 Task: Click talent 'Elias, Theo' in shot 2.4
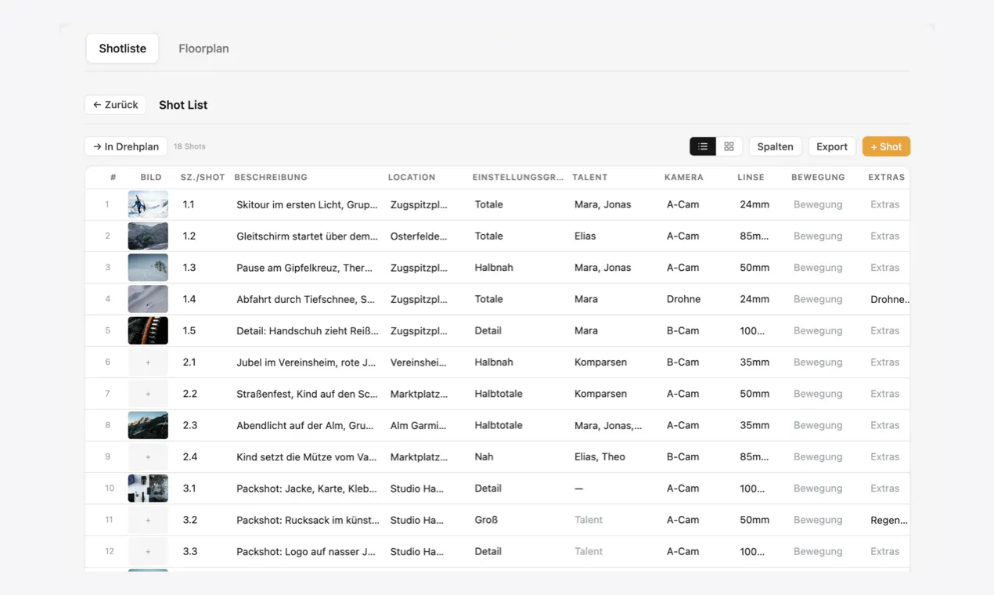[x=600, y=457]
